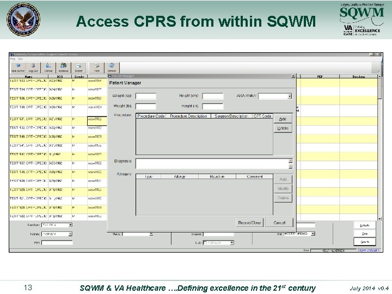Click Diagnosis box scroll-down arrow
This screenshot has width=392, height=294.
290,167
